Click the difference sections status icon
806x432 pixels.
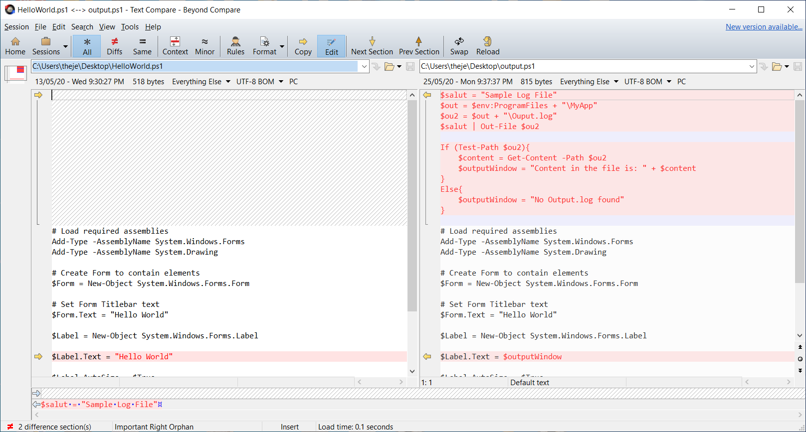(x=10, y=427)
